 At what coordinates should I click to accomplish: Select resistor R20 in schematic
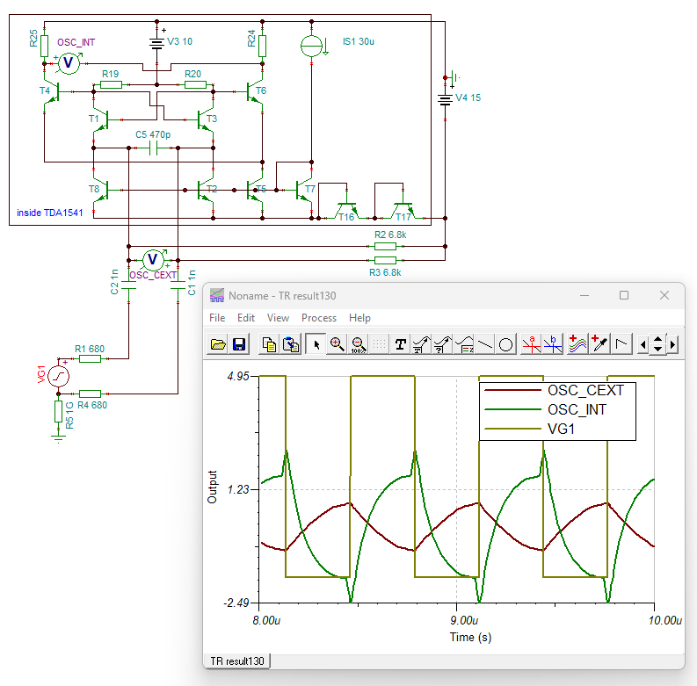point(195,84)
